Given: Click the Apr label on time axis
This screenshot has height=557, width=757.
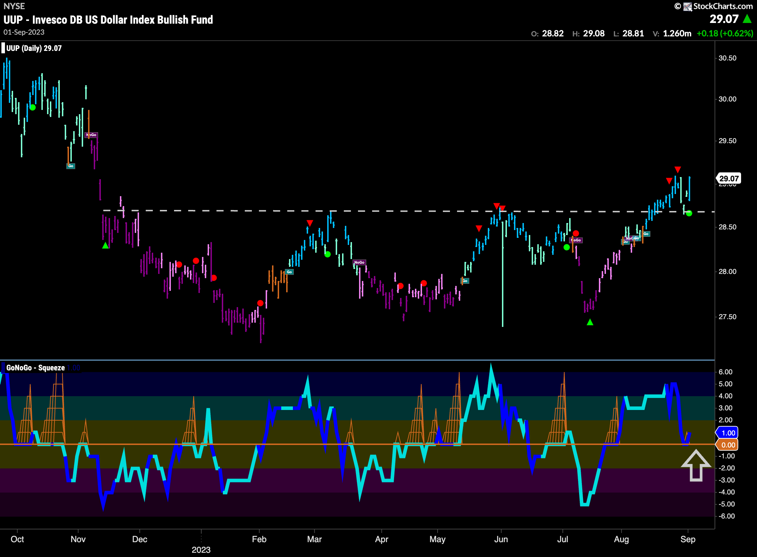Looking at the screenshot, I should pyautogui.click(x=382, y=539).
